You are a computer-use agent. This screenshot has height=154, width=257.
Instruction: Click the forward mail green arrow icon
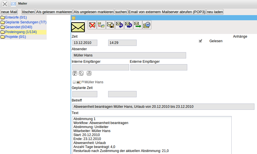tap(138, 25)
